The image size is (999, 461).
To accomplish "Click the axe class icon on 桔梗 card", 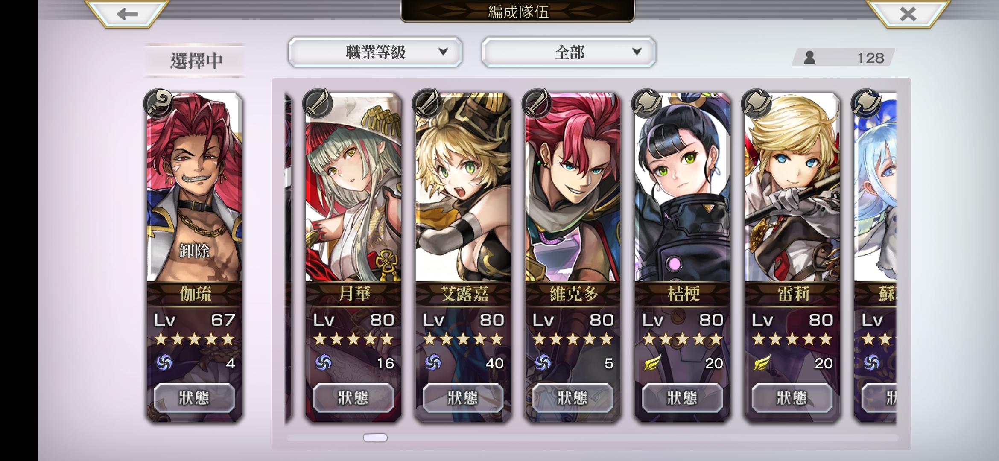I will coord(646,103).
